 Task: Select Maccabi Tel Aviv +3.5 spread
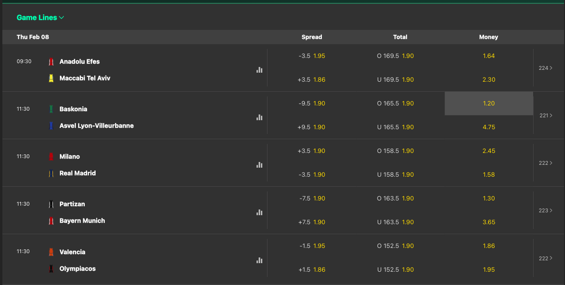312,80
